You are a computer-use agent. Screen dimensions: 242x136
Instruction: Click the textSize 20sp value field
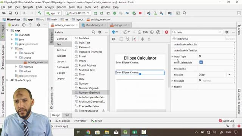(212, 75)
